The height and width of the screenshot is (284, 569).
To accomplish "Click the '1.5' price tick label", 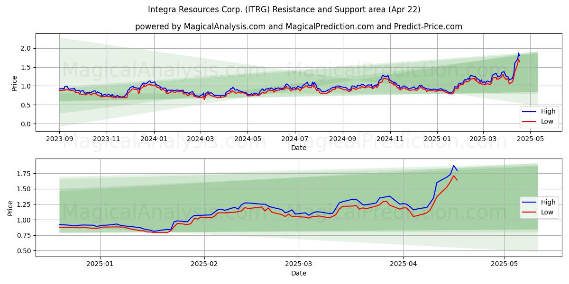I will [x=26, y=67].
